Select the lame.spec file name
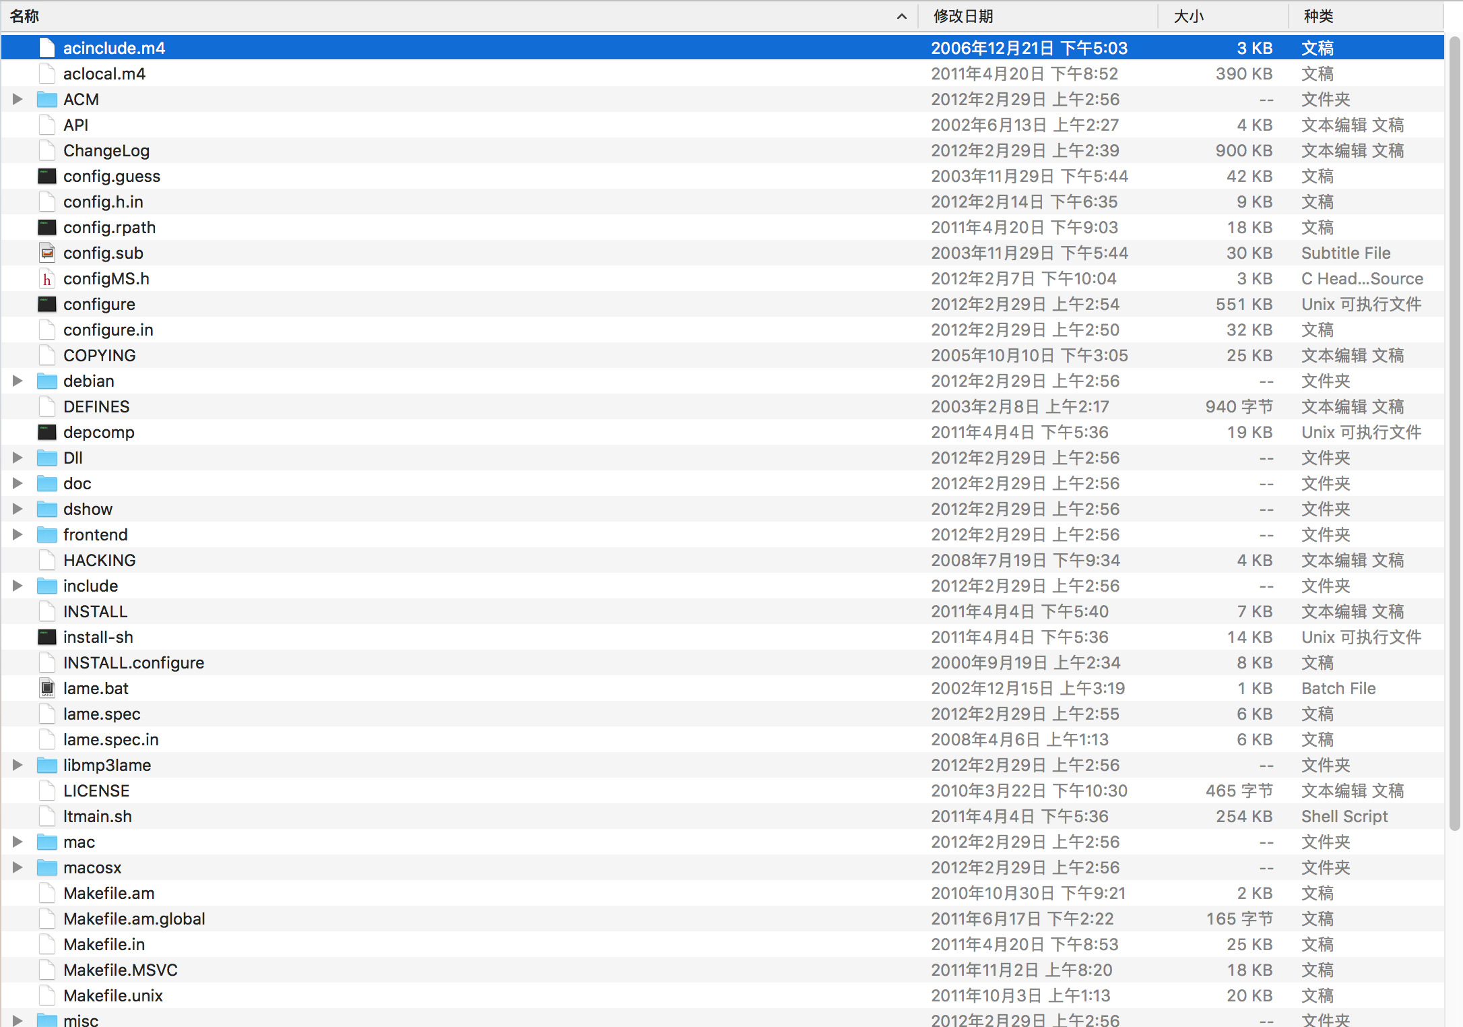 tap(102, 714)
